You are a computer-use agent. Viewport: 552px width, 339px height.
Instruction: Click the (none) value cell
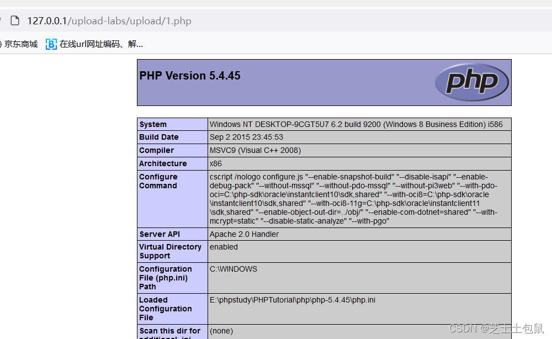(359, 332)
